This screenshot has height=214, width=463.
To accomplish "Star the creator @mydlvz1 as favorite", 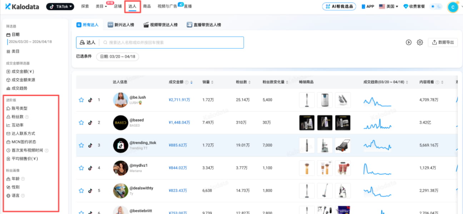I will pos(81,168).
